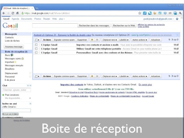Star the 'Personnalisez Gmail' message
This screenshot has width=184, height=138.
pos(39,53)
